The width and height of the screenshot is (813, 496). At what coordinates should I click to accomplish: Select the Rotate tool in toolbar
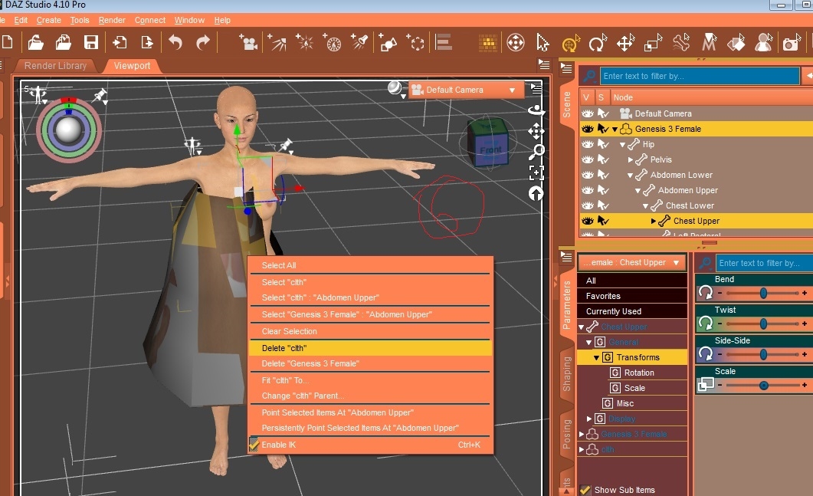[x=597, y=43]
